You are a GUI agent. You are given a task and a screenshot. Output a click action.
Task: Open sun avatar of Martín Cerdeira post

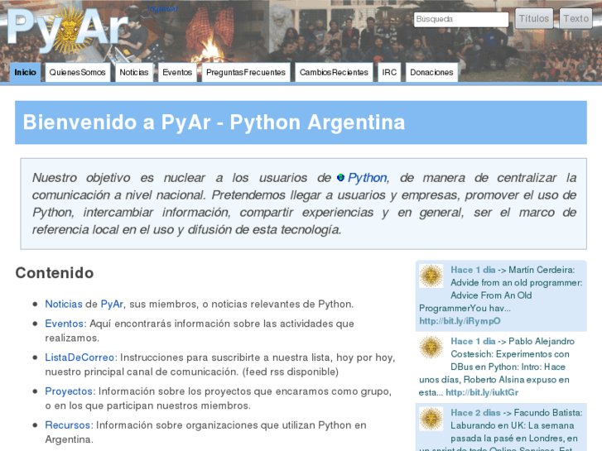pos(431,276)
